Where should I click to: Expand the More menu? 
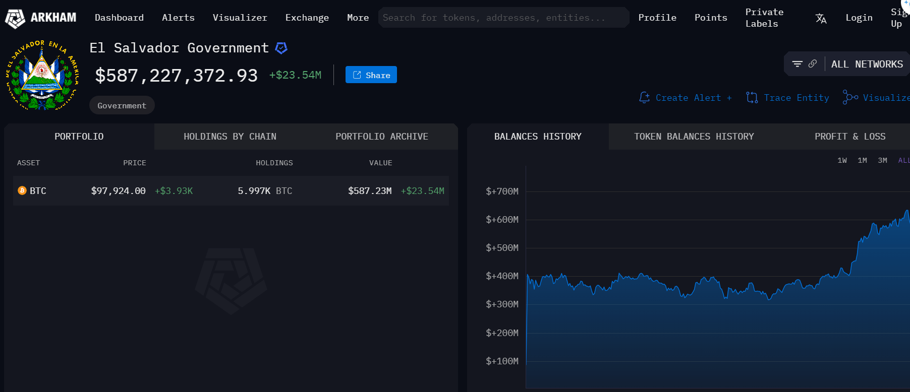point(358,18)
